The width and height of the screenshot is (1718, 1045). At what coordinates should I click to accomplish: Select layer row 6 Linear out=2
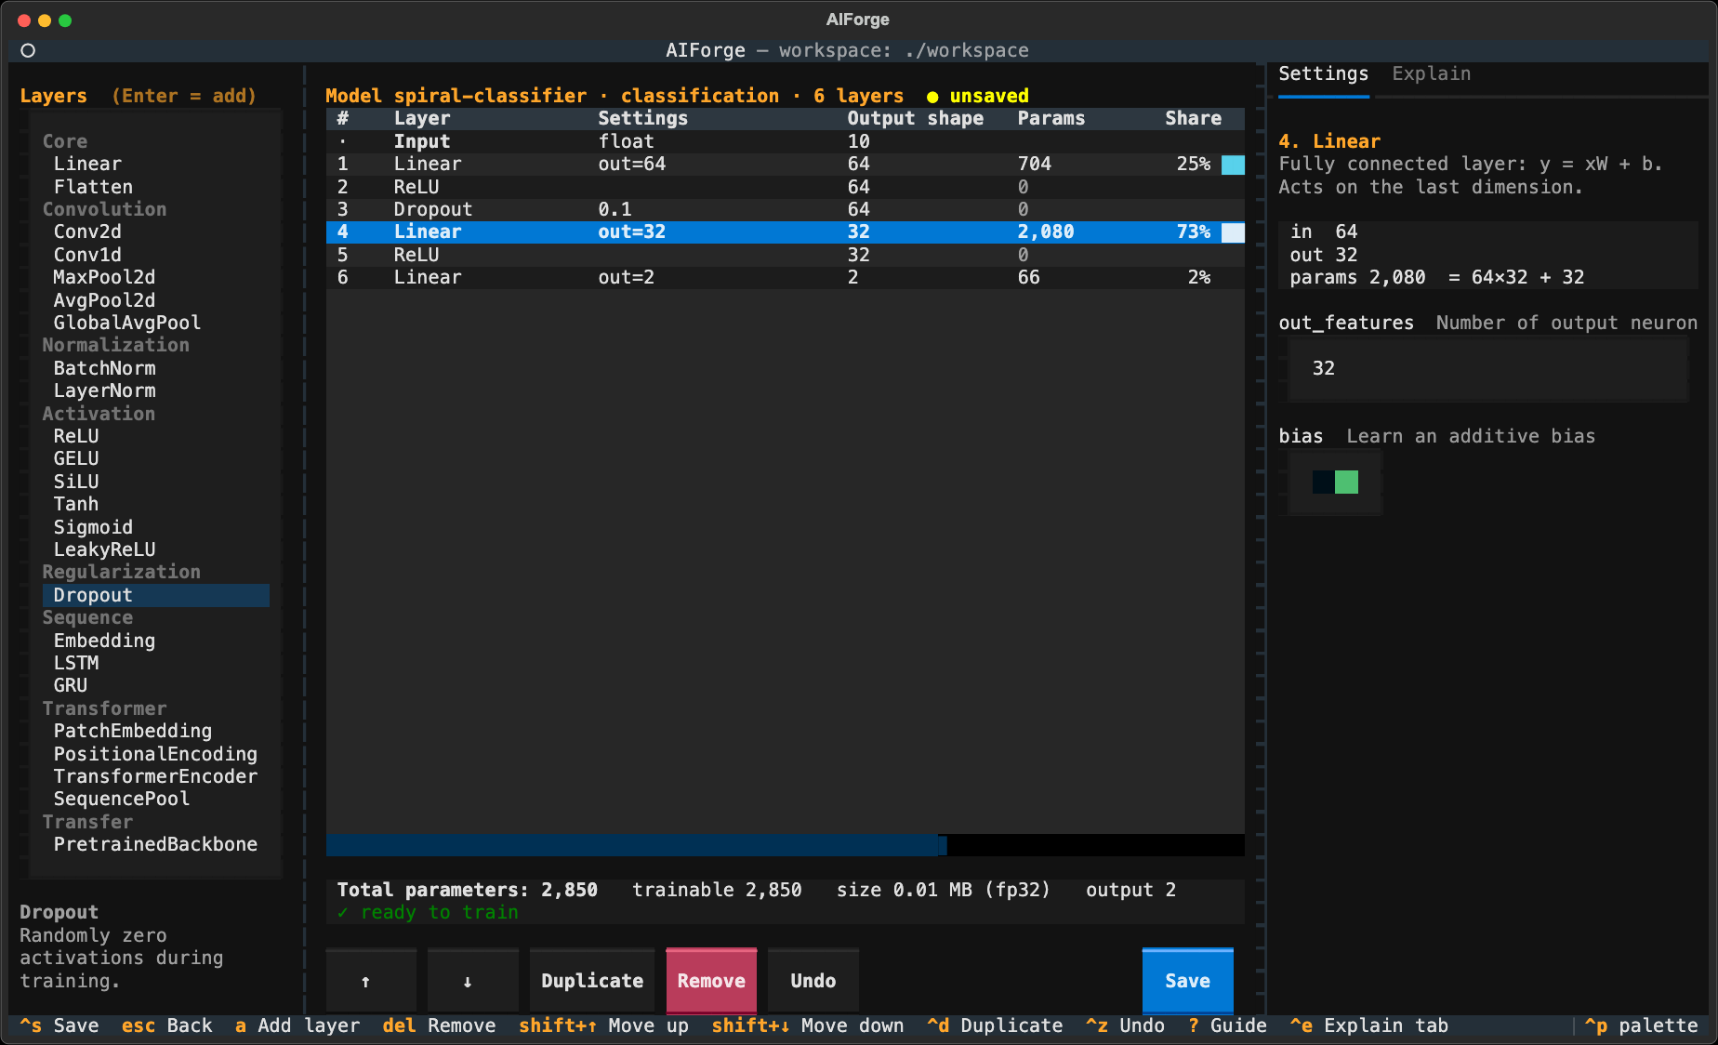click(786, 277)
